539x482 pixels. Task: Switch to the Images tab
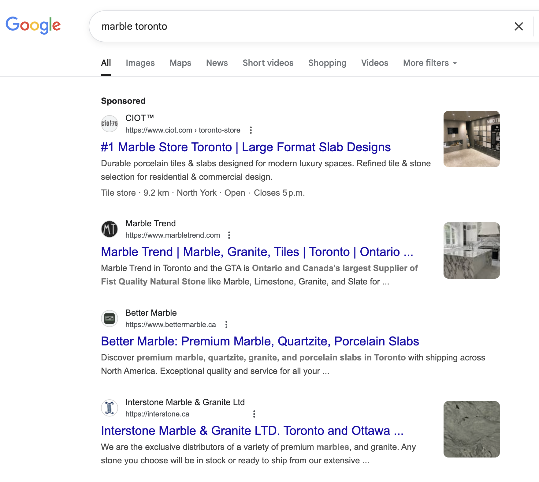(x=140, y=63)
